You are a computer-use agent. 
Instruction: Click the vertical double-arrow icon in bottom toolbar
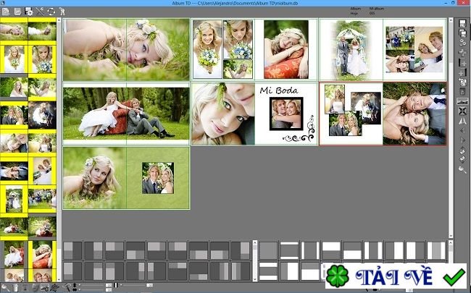tap(75, 285)
